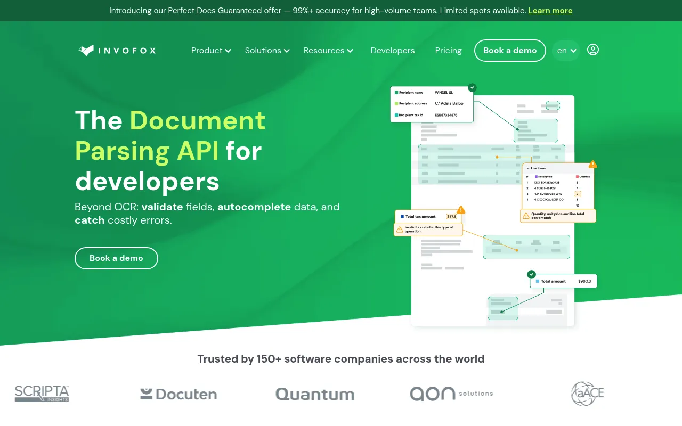The width and height of the screenshot is (682, 426).
Task: Click the aACE logo
Action: point(587,394)
